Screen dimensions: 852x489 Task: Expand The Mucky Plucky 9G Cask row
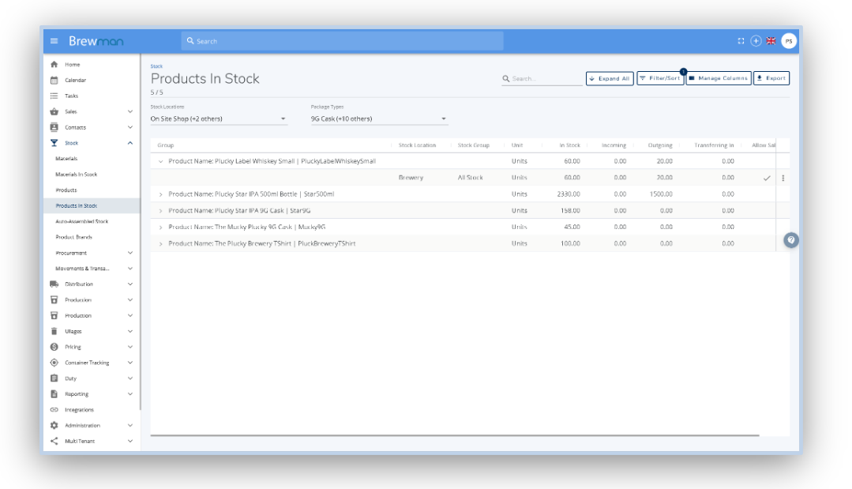[x=161, y=227]
